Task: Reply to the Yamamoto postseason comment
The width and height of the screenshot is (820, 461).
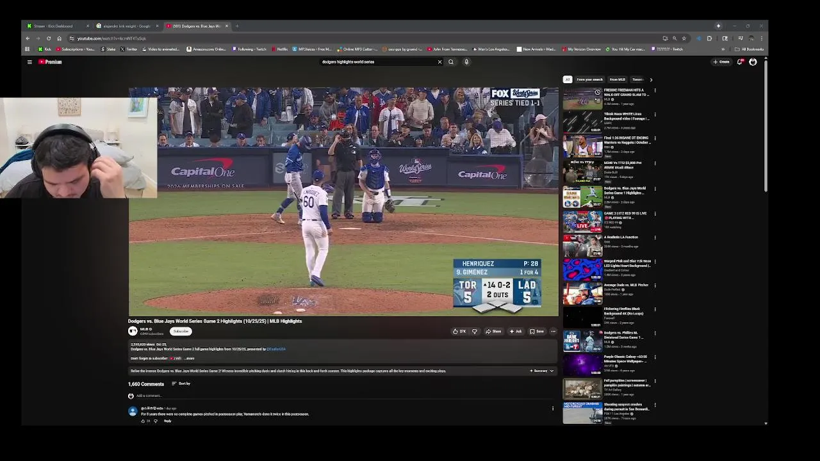Action: pyautogui.click(x=167, y=421)
